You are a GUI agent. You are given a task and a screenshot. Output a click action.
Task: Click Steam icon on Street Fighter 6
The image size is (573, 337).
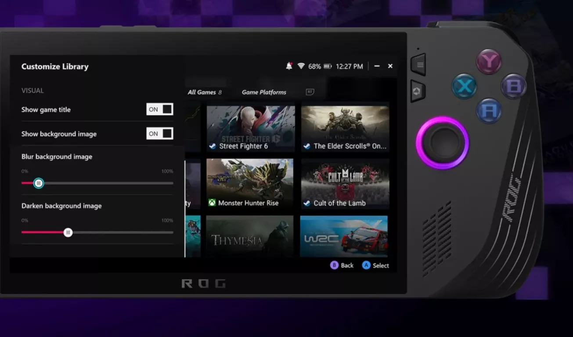pos(213,146)
